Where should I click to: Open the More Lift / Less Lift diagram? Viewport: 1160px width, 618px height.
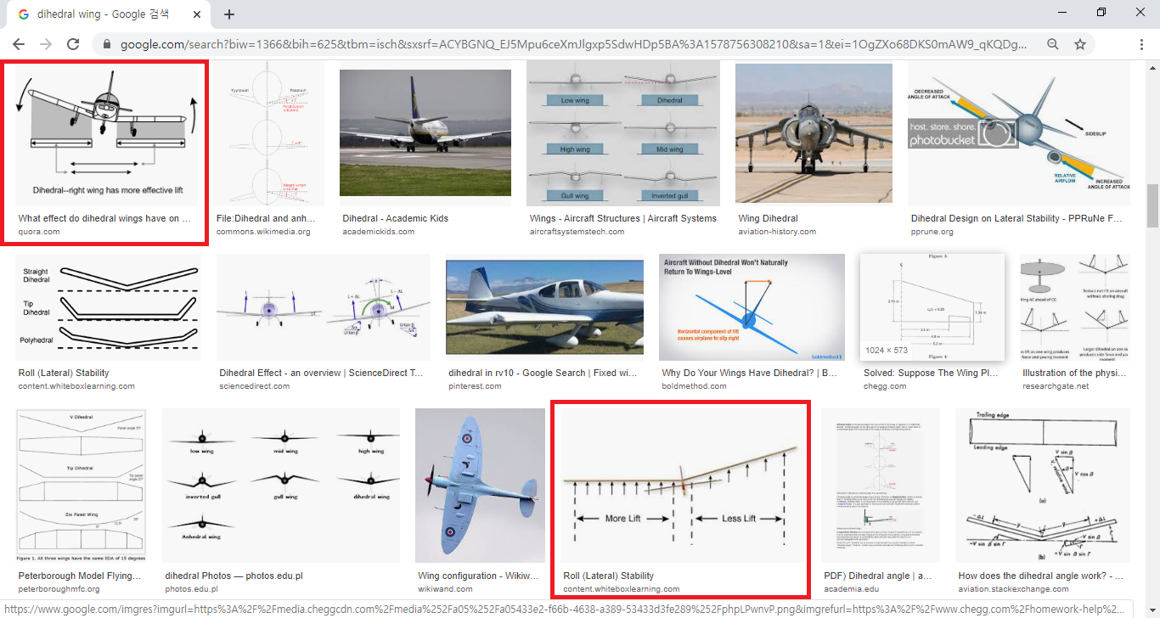tap(682, 486)
